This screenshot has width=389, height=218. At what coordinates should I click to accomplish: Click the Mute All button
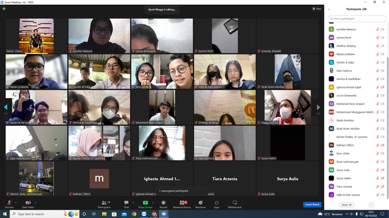pos(346,205)
